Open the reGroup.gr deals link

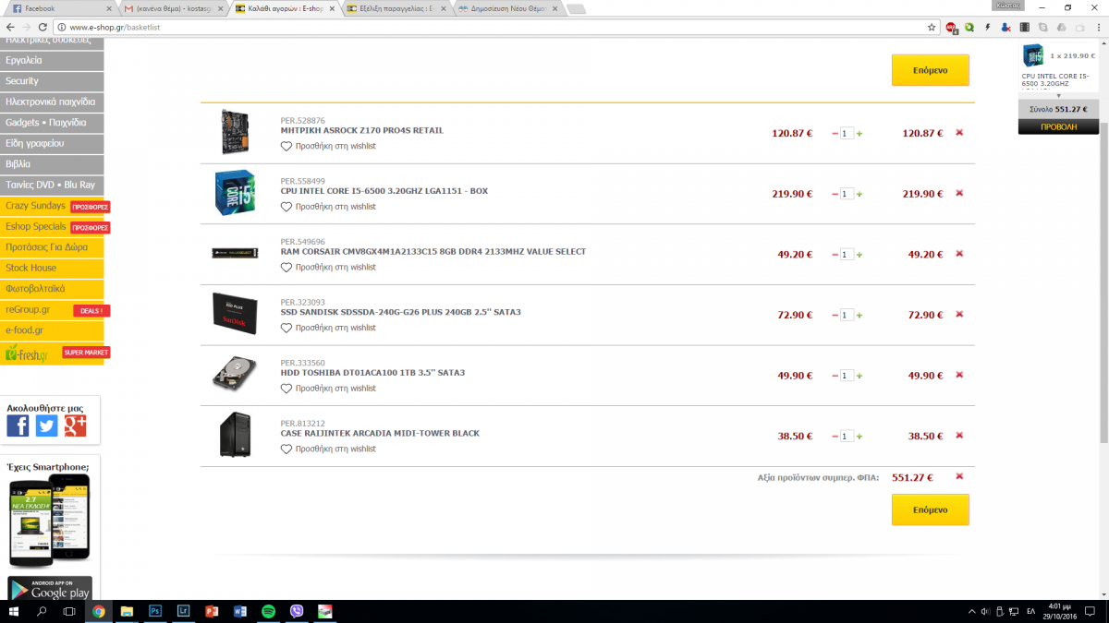tap(52, 309)
